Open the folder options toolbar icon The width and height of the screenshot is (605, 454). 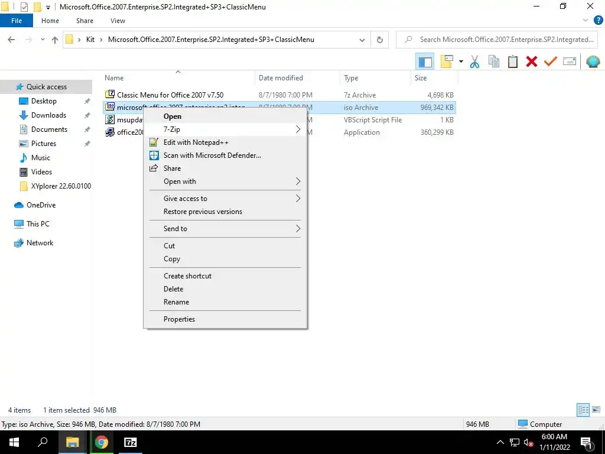click(447, 61)
